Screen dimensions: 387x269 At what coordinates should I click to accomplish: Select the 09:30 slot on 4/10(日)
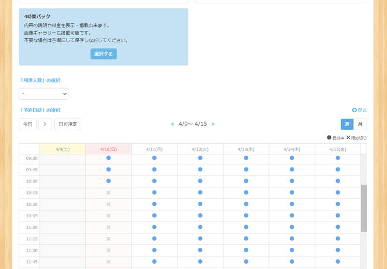[x=108, y=158]
